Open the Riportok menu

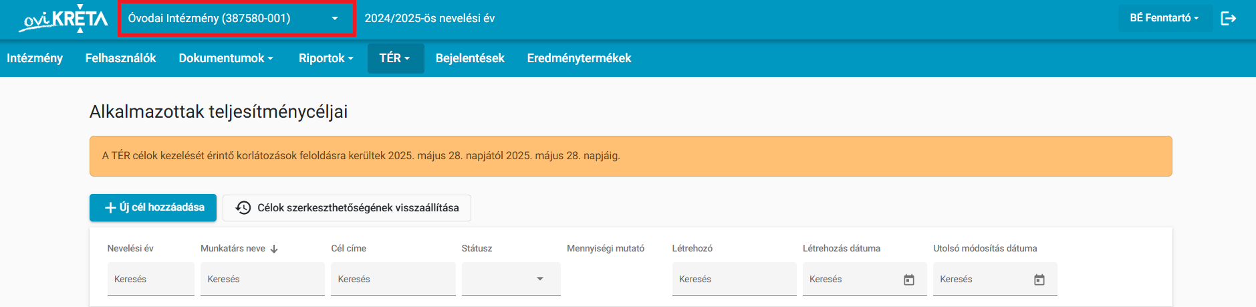coord(326,58)
